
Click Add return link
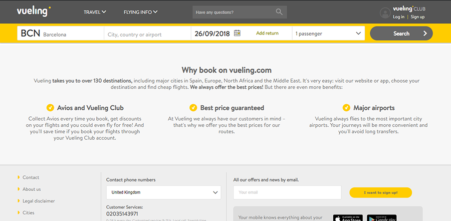pyautogui.click(x=267, y=33)
